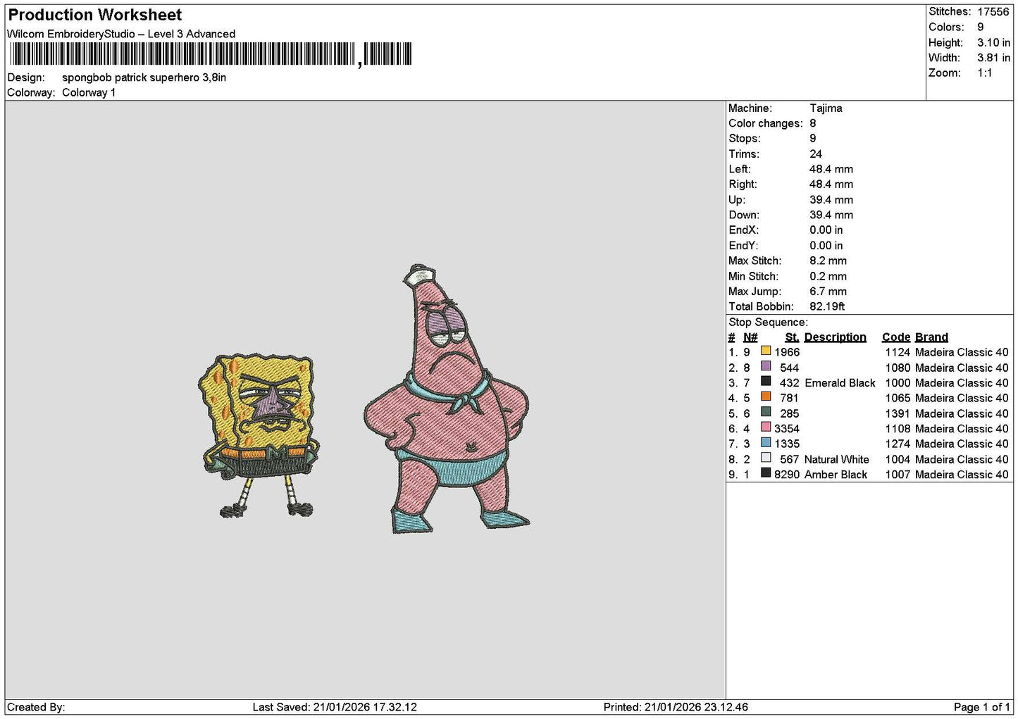Click the Machine value 'Tajima'
This screenshot has width=1018, height=719.
[826, 108]
